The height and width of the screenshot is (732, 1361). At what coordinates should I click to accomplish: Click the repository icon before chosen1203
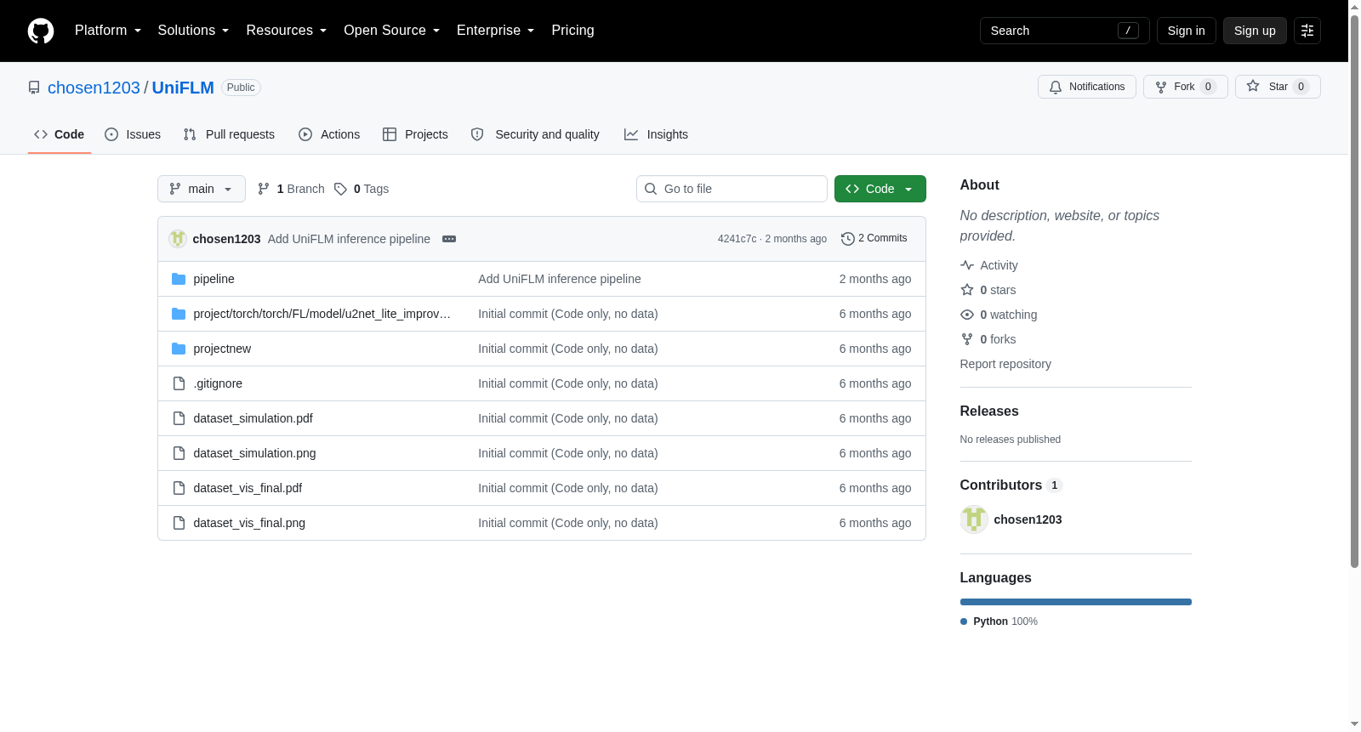click(34, 88)
